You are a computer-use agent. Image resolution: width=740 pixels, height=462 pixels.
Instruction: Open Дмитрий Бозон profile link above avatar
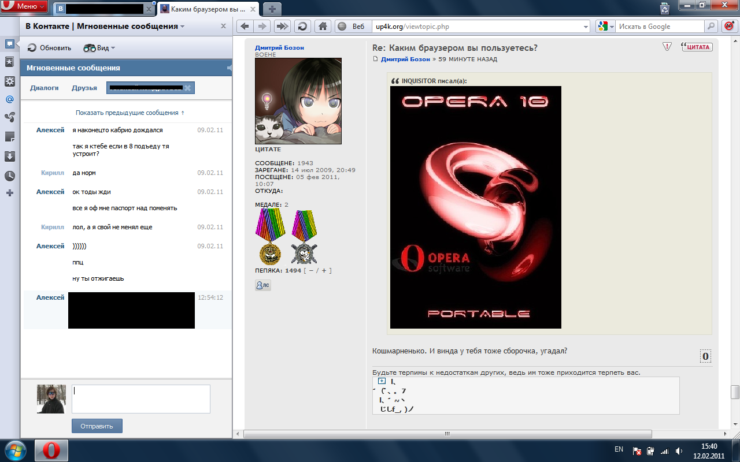pyautogui.click(x=279, y=48)
